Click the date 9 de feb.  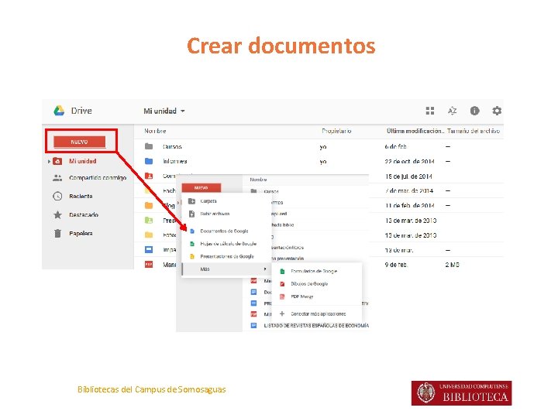click(396, 265)
